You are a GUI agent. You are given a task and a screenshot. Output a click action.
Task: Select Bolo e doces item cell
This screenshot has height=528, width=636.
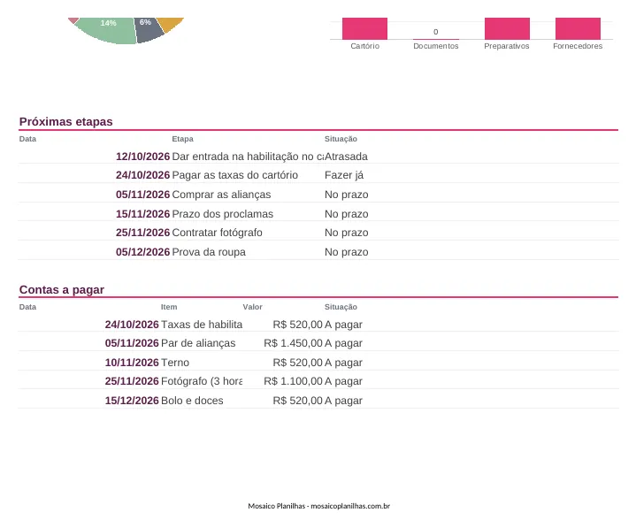point(192,401)
